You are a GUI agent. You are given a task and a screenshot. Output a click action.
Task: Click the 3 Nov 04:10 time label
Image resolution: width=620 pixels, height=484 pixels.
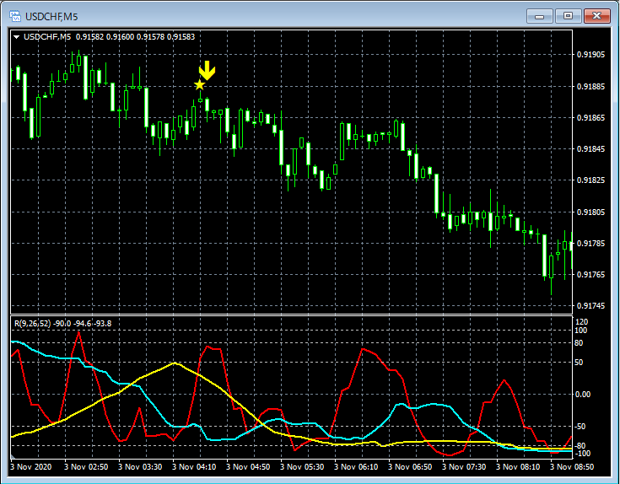(x=193, y=465)
